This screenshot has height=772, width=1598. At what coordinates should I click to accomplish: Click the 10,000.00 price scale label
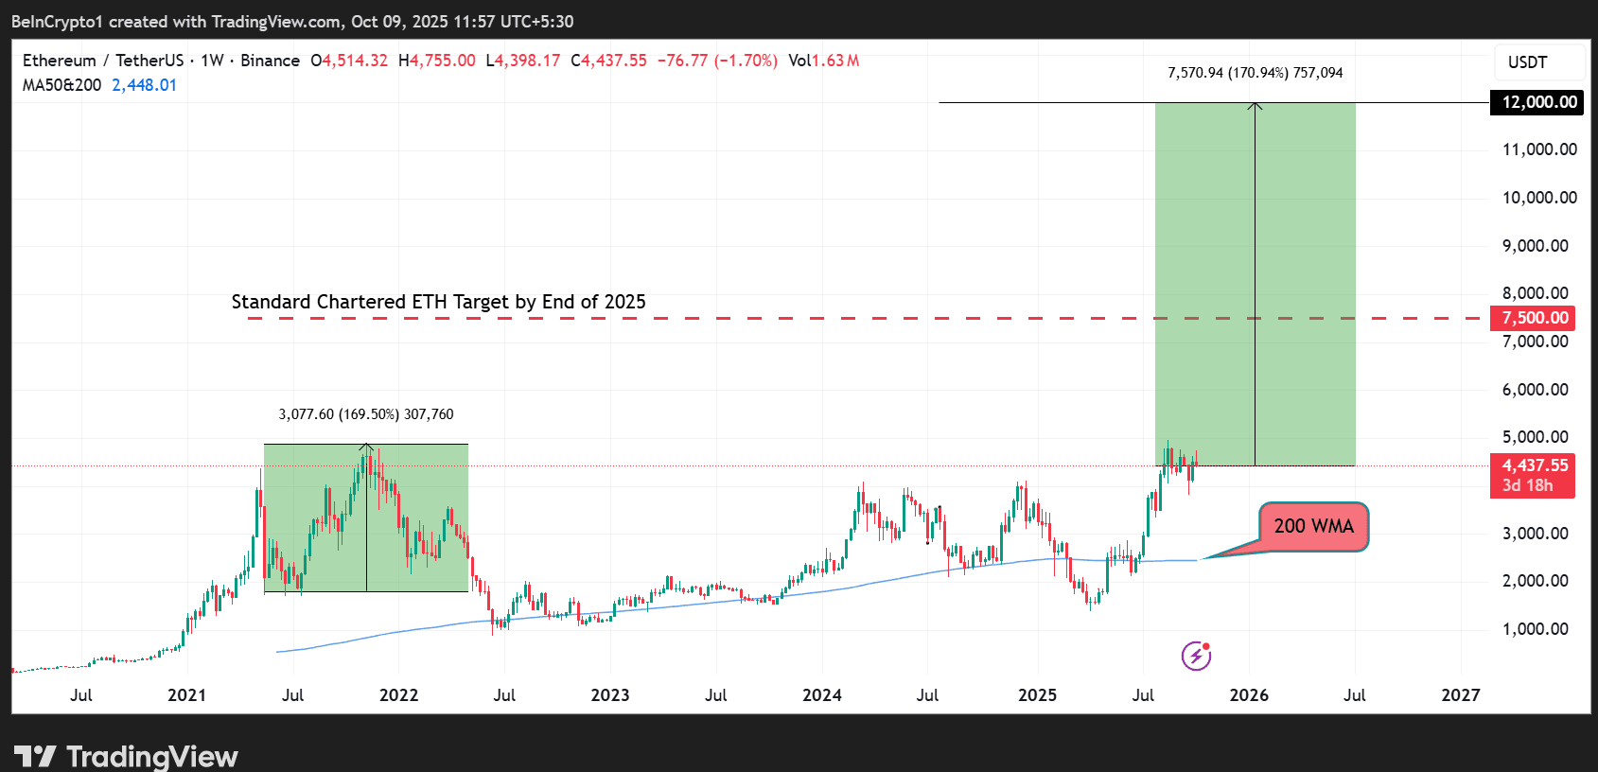click(x=1539, y=198)
